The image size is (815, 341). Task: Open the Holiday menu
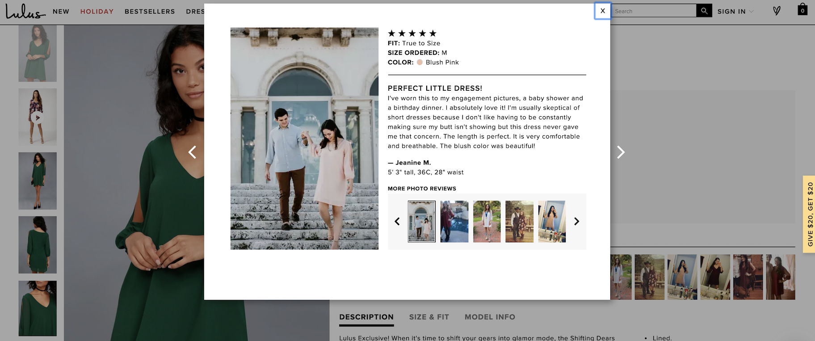(x=97, y=12)
